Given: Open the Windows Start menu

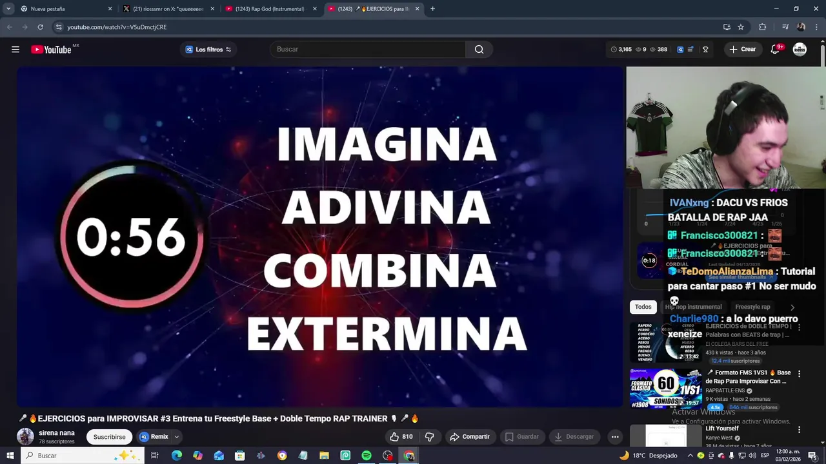Looking at the screenshot, I should click(10, 456).
